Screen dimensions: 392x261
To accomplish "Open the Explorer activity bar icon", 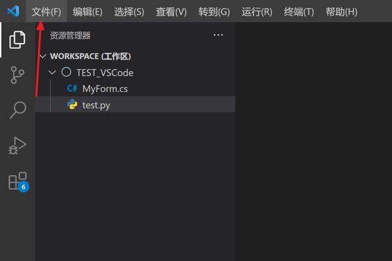I will 18,40.
